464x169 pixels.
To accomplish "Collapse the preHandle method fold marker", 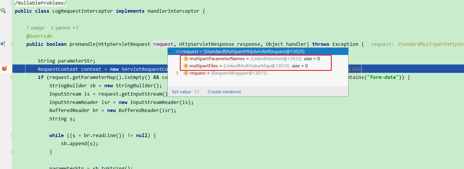I will click(12, 44).
